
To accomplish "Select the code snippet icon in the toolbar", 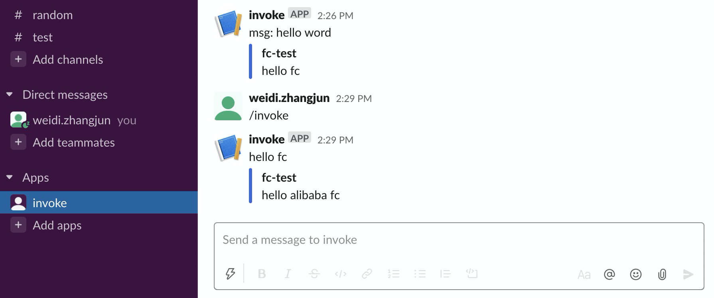I will (340, 274).
